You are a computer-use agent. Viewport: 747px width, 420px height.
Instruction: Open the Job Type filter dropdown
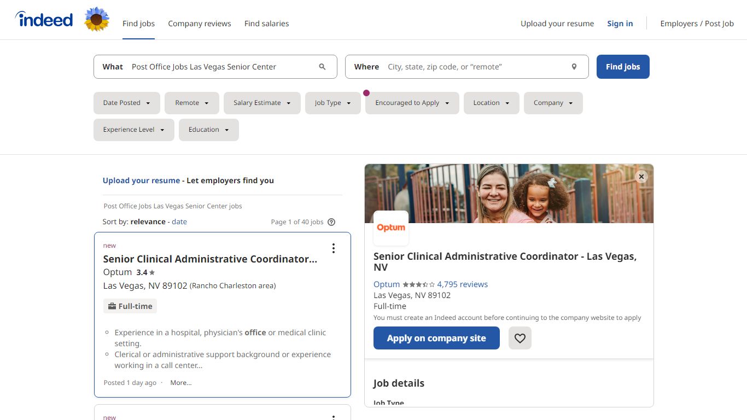tap(333, 103)
